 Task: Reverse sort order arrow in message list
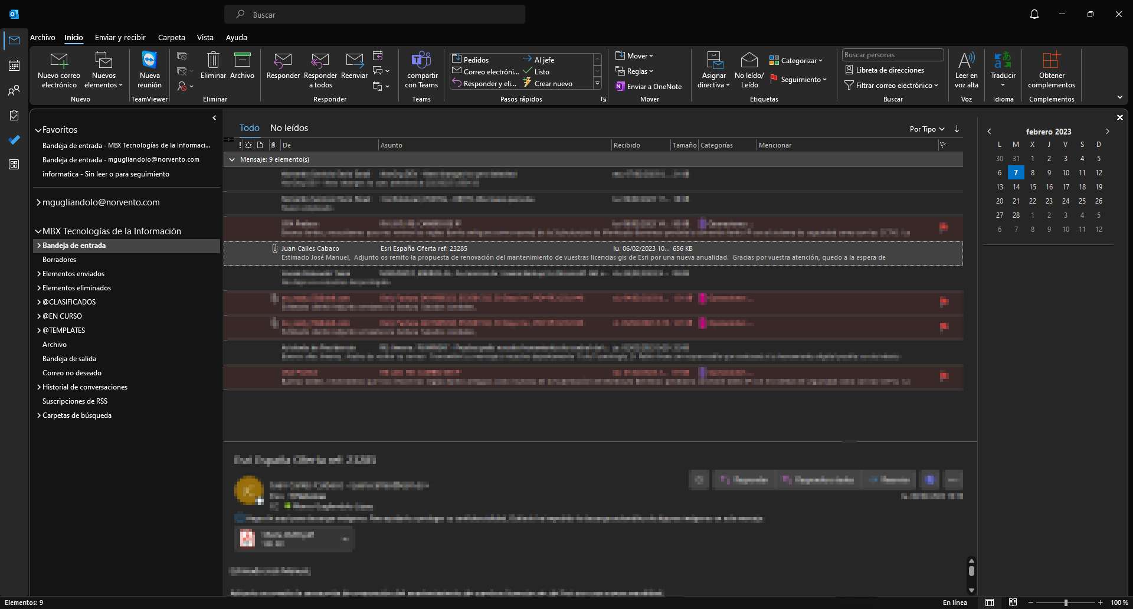point(957,129)
